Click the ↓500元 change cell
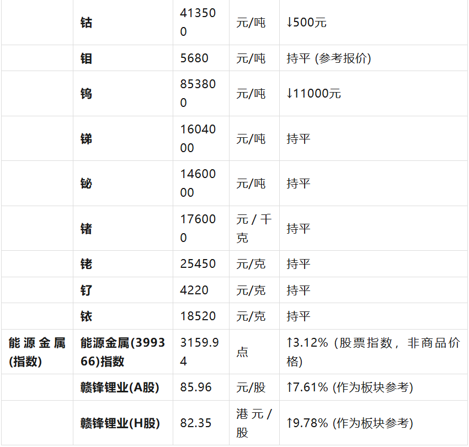Image resolution: width=469 pixels, height=447 pixels. tap(307, 23)
